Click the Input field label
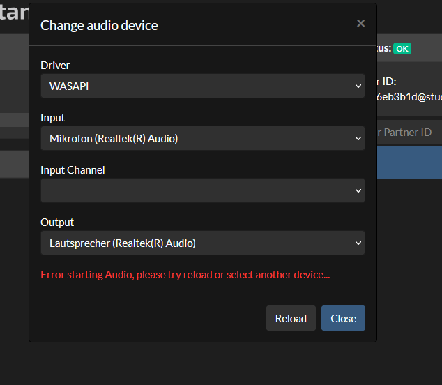The image size is (442, 385). 53,118
